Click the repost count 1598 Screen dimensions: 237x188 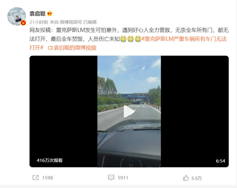[48, 178]
